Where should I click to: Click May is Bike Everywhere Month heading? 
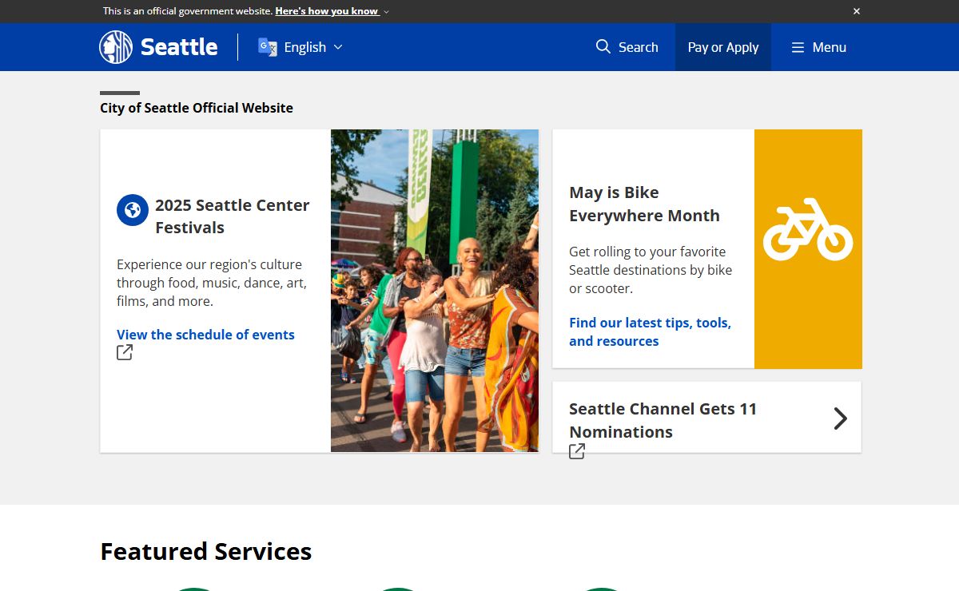click(644, 204)
